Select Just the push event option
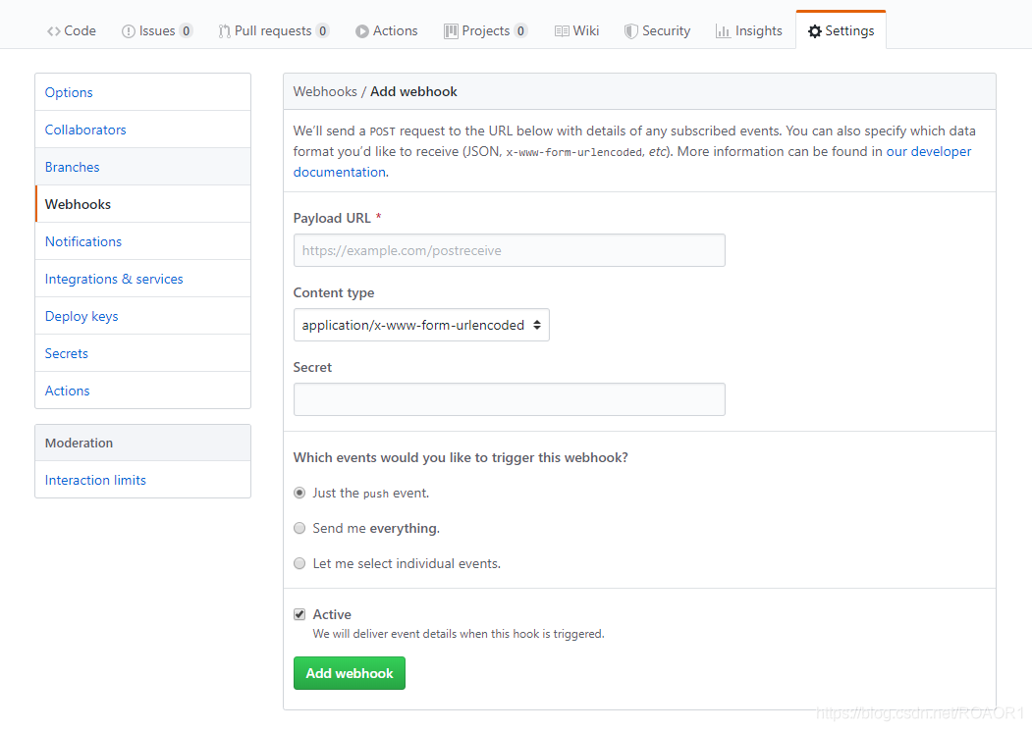The height and width of the screenshot is (731, 1032). (x=299, y=493)
